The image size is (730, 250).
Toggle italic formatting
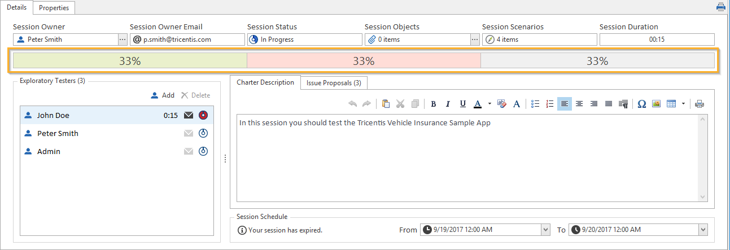click(x=448, y=104)
